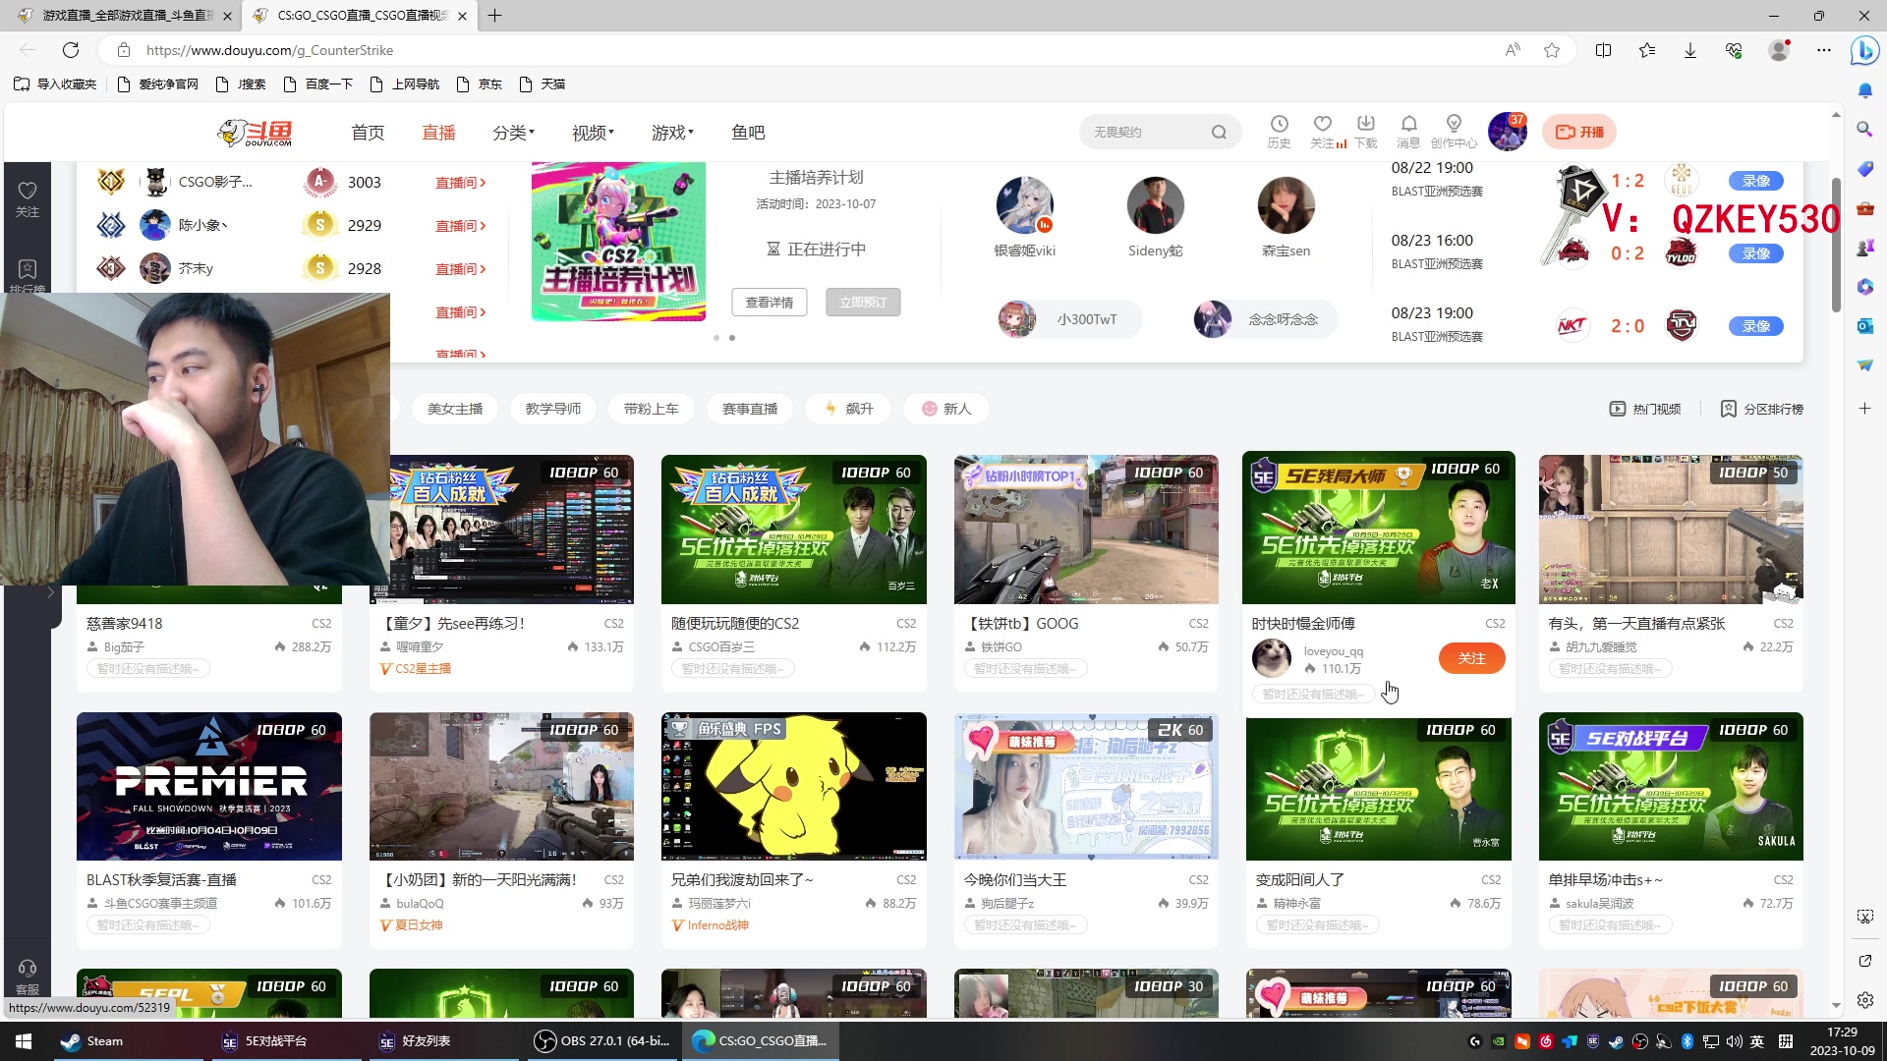This screenshot has height=1061, width=1887.
Task: Go to 鱼吧 in navigation
Action: (x=748, y=133)
